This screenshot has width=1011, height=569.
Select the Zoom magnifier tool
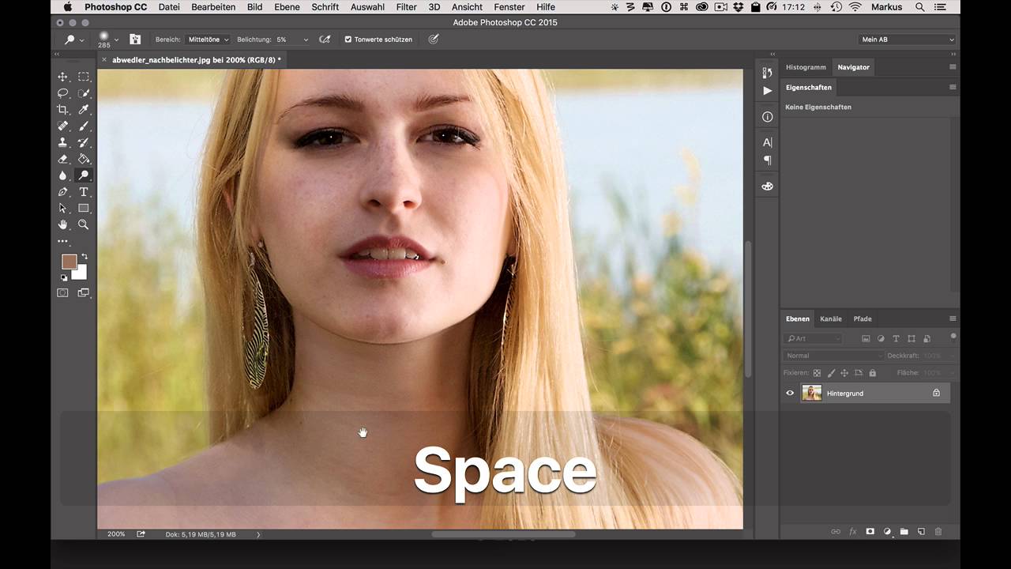tap(84, 224)
